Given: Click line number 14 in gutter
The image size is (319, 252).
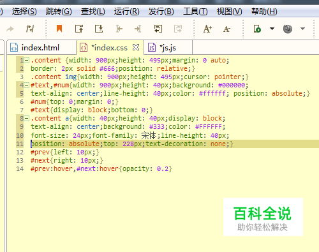Looking at the screenshot, I should (x=20, y=169).
